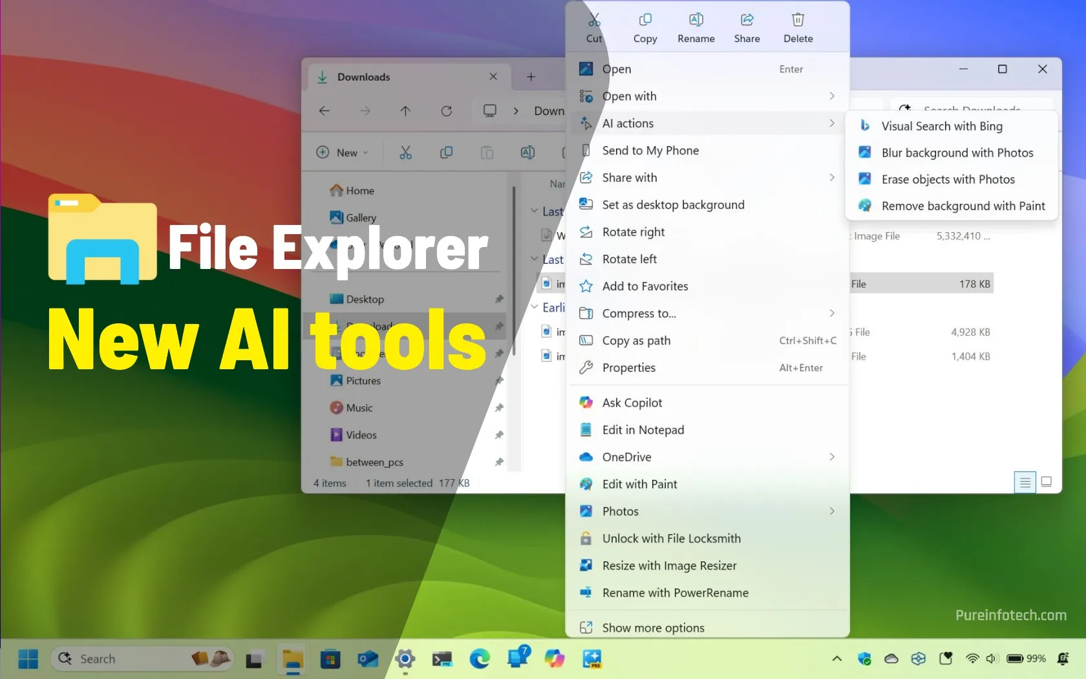The height and width of the screenshot is (679, 1086).
Task: Choose Rotate right
Action: 708,232
